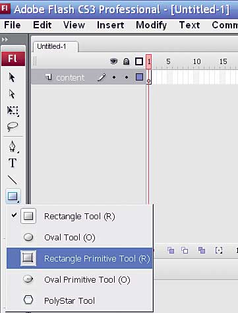The image size is (238, 313).
Task: Click the Flash application icon in title bar
Action: pos(5,8)
